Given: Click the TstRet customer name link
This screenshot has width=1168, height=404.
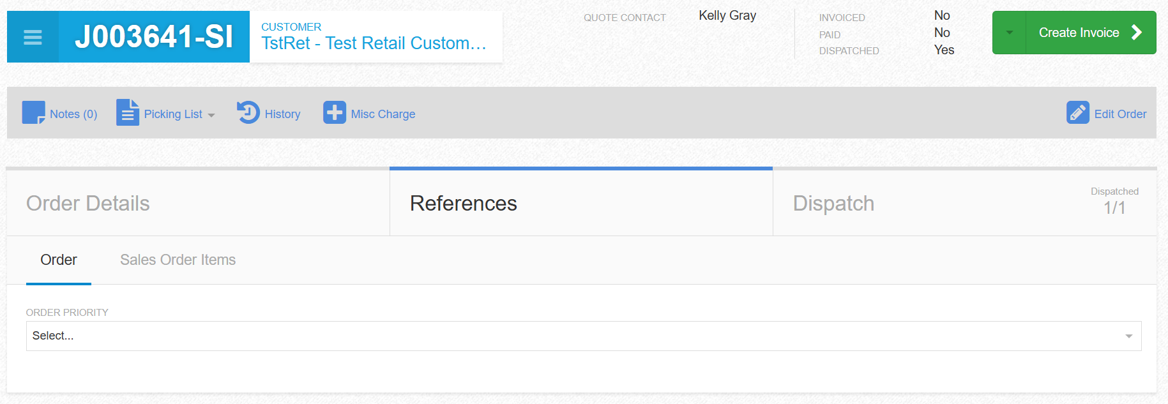Looking at the screenshot, I should click(x=374, y=43).
